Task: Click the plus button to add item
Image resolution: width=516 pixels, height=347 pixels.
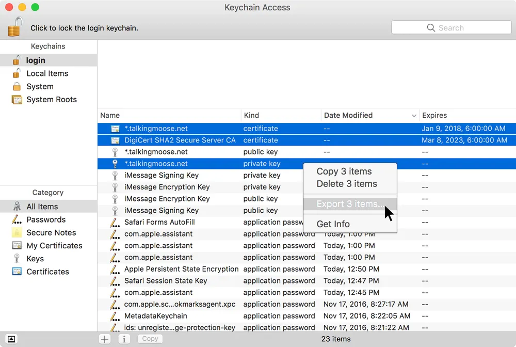Action: pos(105,339)
